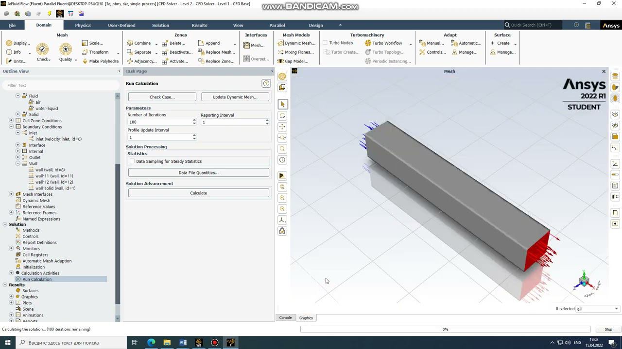Activate the zoom in/out tool
This screenshot has width=622, height=349.
click(x=282, y=138)
